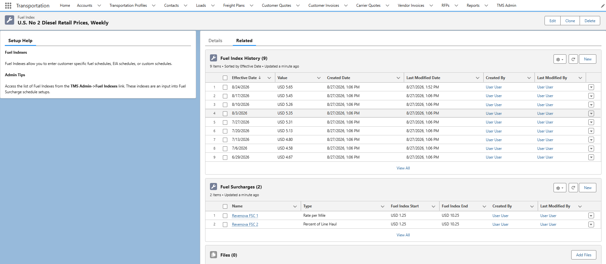Check the 8/24/2026 row checkbox
The image size is (606, 264).
click(225, 87)
